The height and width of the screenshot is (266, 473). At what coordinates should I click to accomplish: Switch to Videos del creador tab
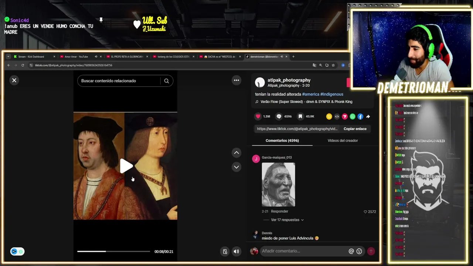point(343,141)
